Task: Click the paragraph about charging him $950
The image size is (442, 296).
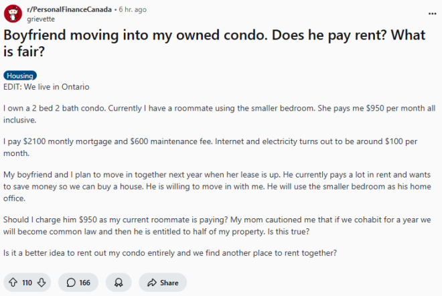Action: 217,226
